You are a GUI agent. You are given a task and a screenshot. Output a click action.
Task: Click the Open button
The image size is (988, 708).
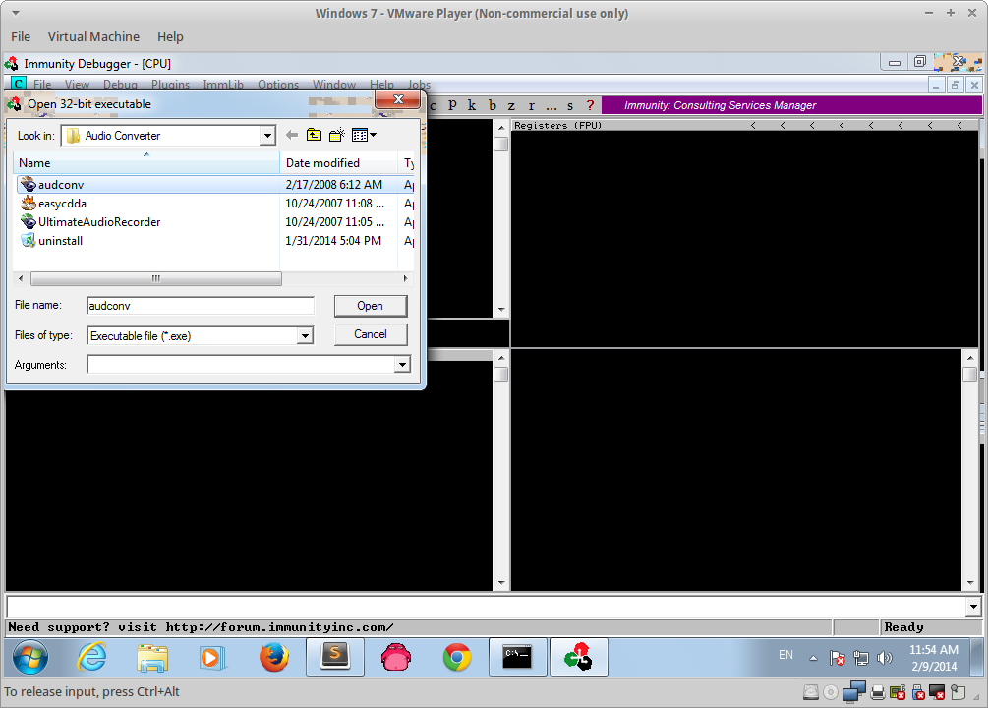[371, 306]
